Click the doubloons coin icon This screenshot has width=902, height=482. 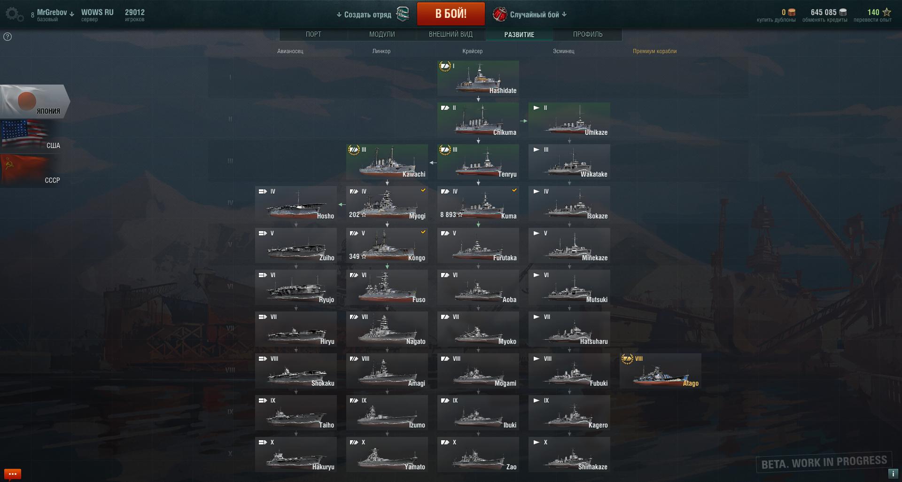click(792, 12)
